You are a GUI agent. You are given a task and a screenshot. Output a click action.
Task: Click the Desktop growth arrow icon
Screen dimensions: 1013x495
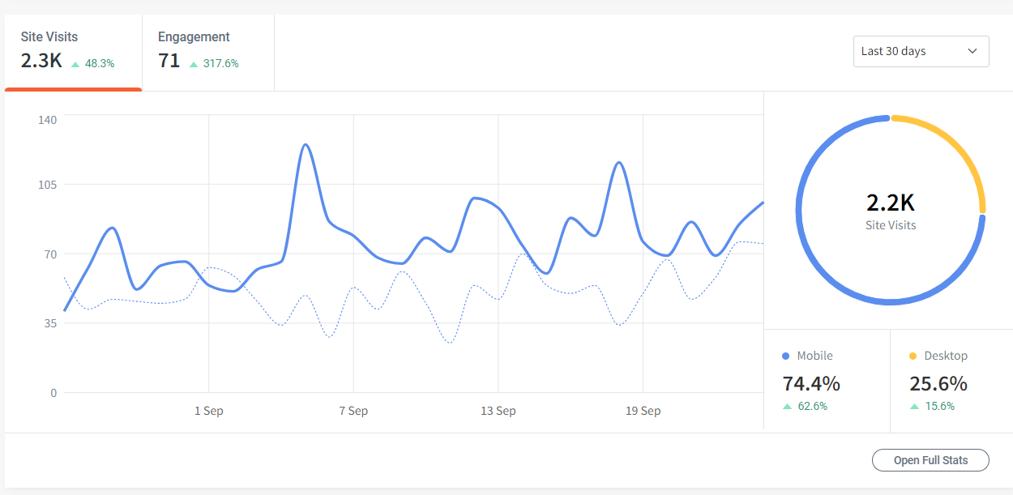(914, 407)
